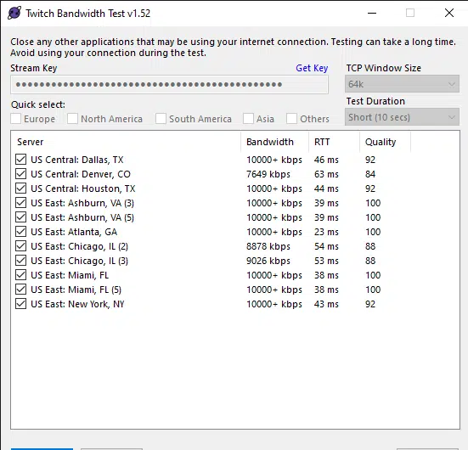Uncheck US East: Ashburn, VA (3) server
This screenshot has height=450, width=468.
point(20,203)
